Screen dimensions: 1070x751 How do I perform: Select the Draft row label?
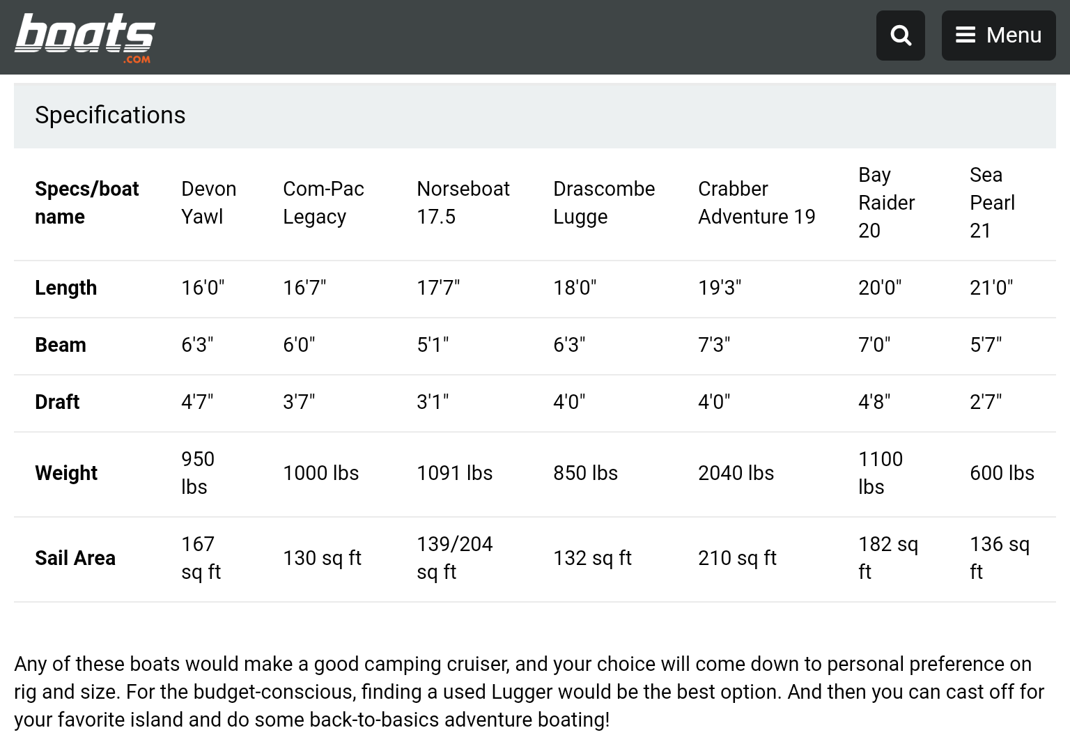[x=57, y=402]
